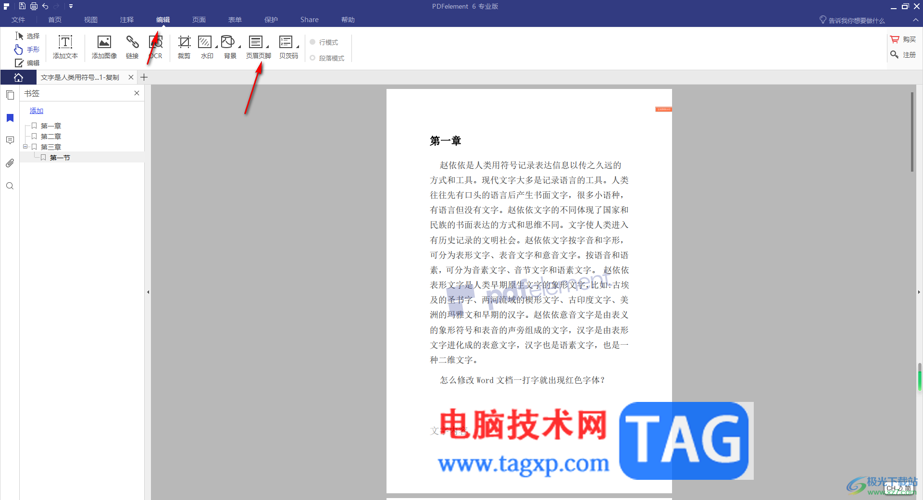The height and width of the screenshot is (500, 923).
Task: Click the Undo arrow icon
Action: pyautogui.click(x=45, y=6)
